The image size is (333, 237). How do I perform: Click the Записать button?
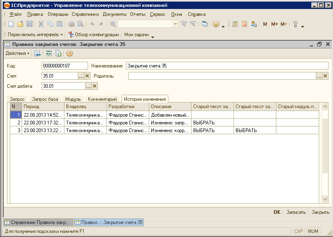[296, 212]
